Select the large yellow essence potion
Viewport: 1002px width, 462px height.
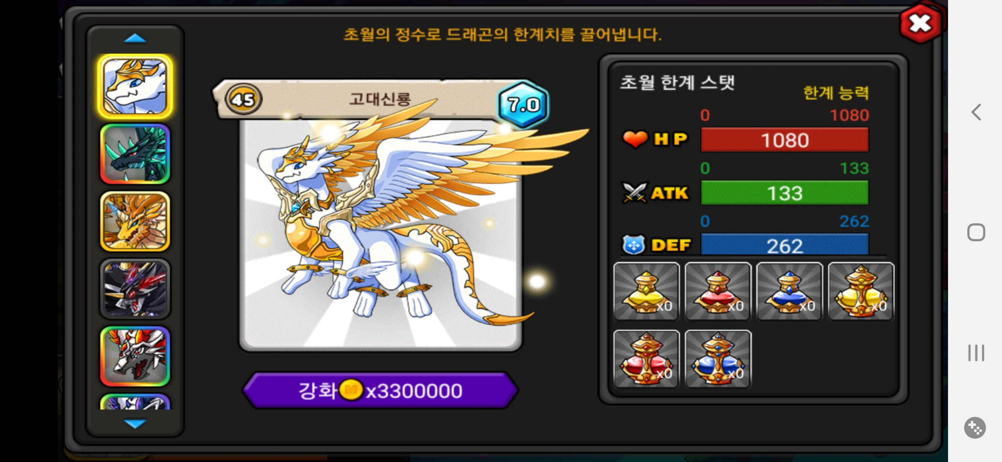coord(861,291)
